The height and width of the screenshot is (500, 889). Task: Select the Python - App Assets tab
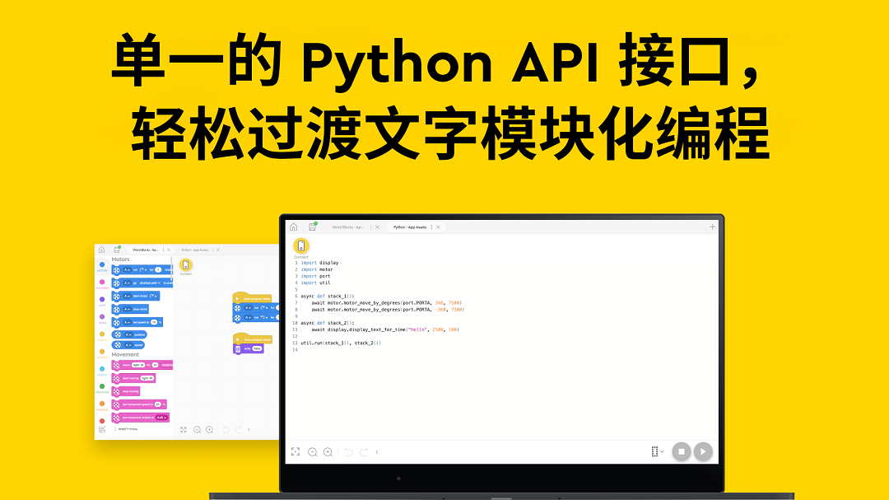point(409,227)
